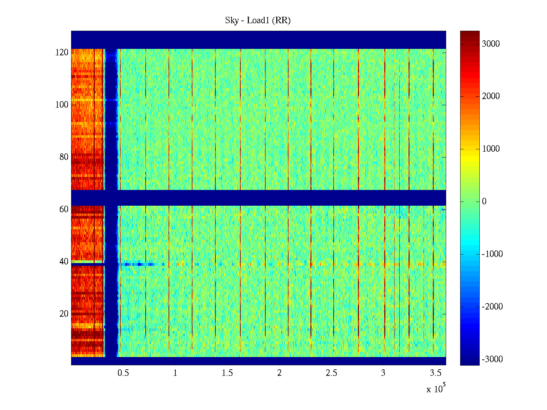The width and height of the screenshot is (547, 410).
Task: Click the colorbar label 2000
Action: pos(491,96)
